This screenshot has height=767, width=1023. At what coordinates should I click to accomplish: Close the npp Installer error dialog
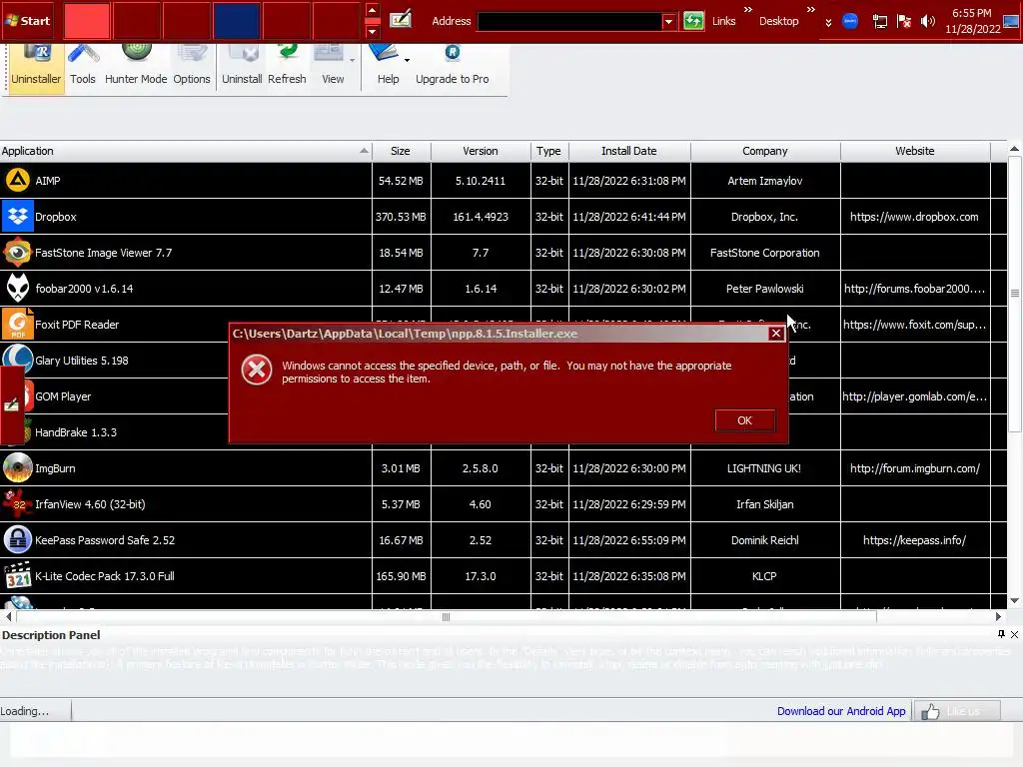point(775,334)
